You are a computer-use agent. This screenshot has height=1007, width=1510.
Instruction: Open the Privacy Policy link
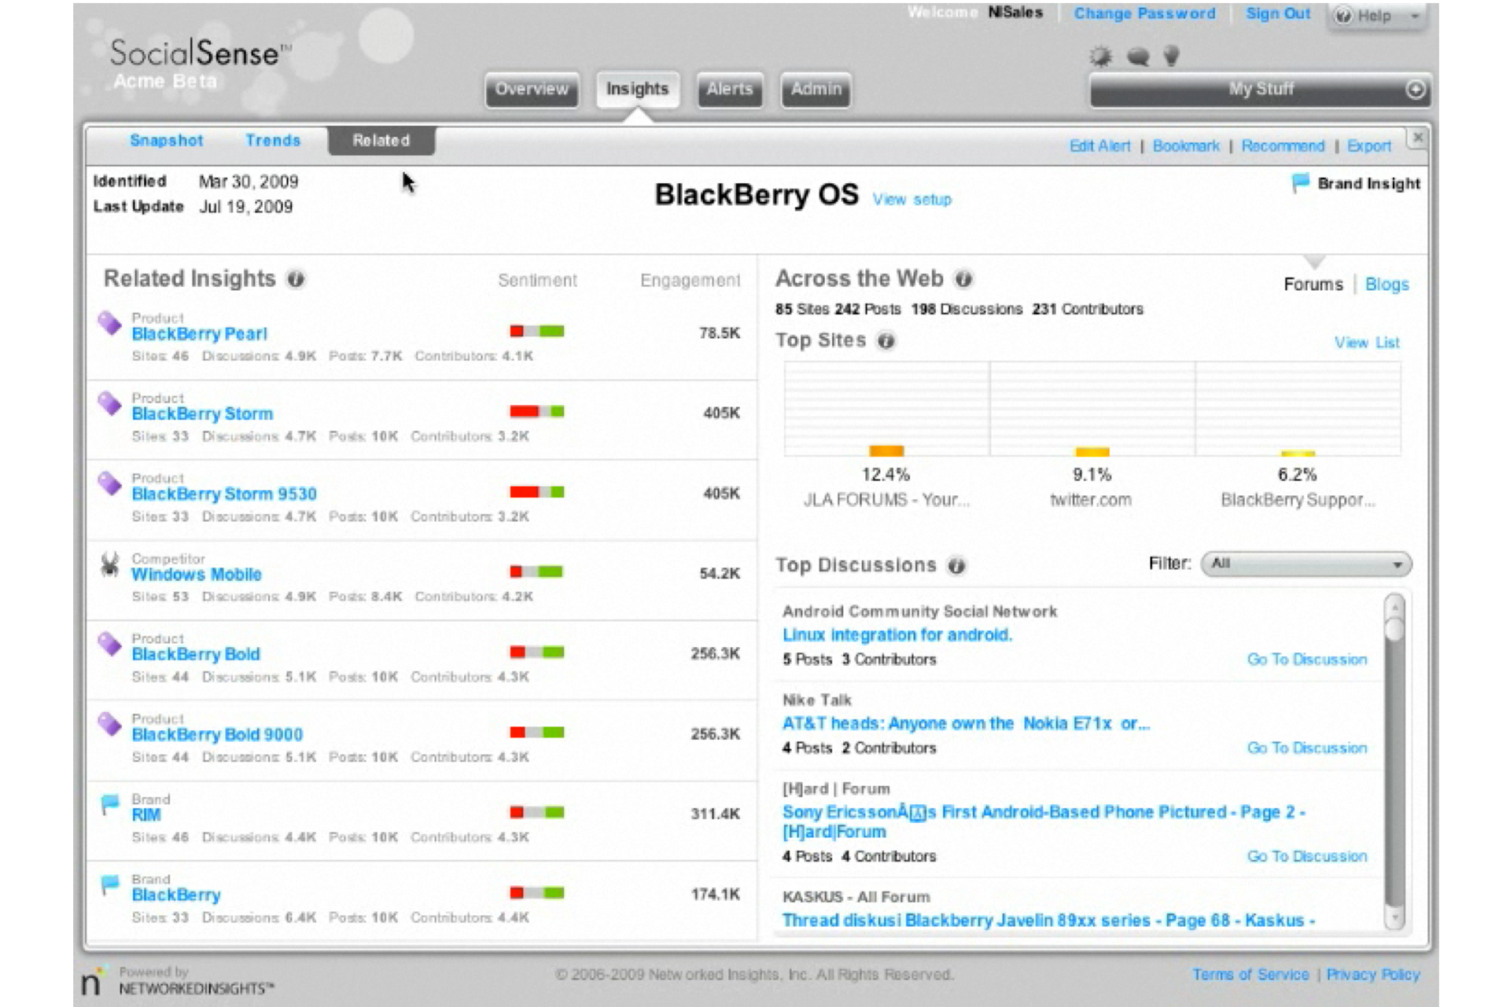[x=1373, y=975]
